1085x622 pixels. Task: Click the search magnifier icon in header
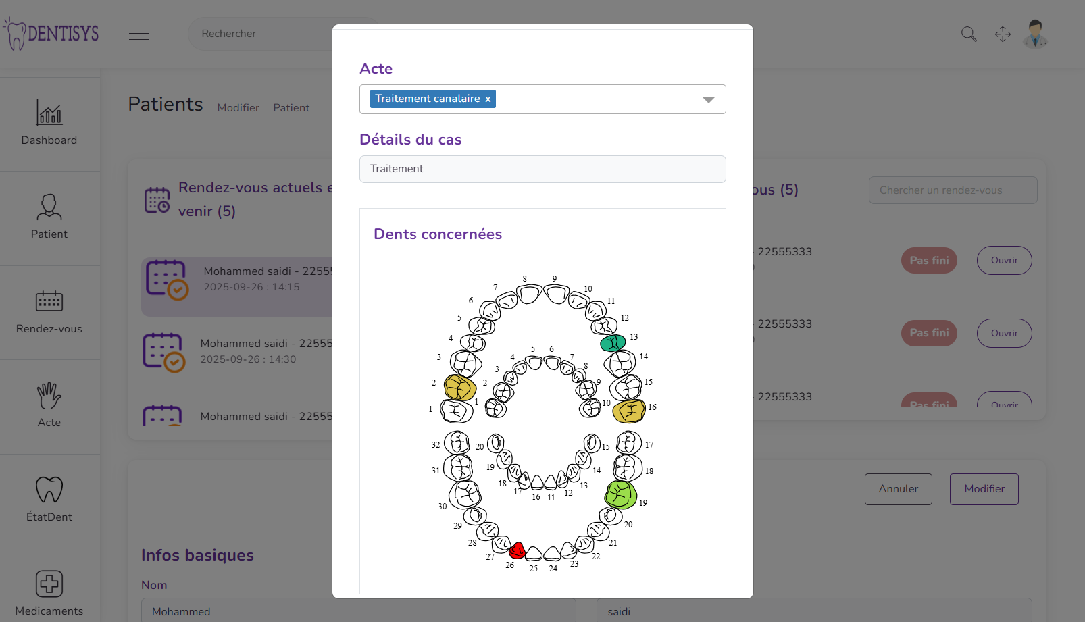tap(969, 34)
